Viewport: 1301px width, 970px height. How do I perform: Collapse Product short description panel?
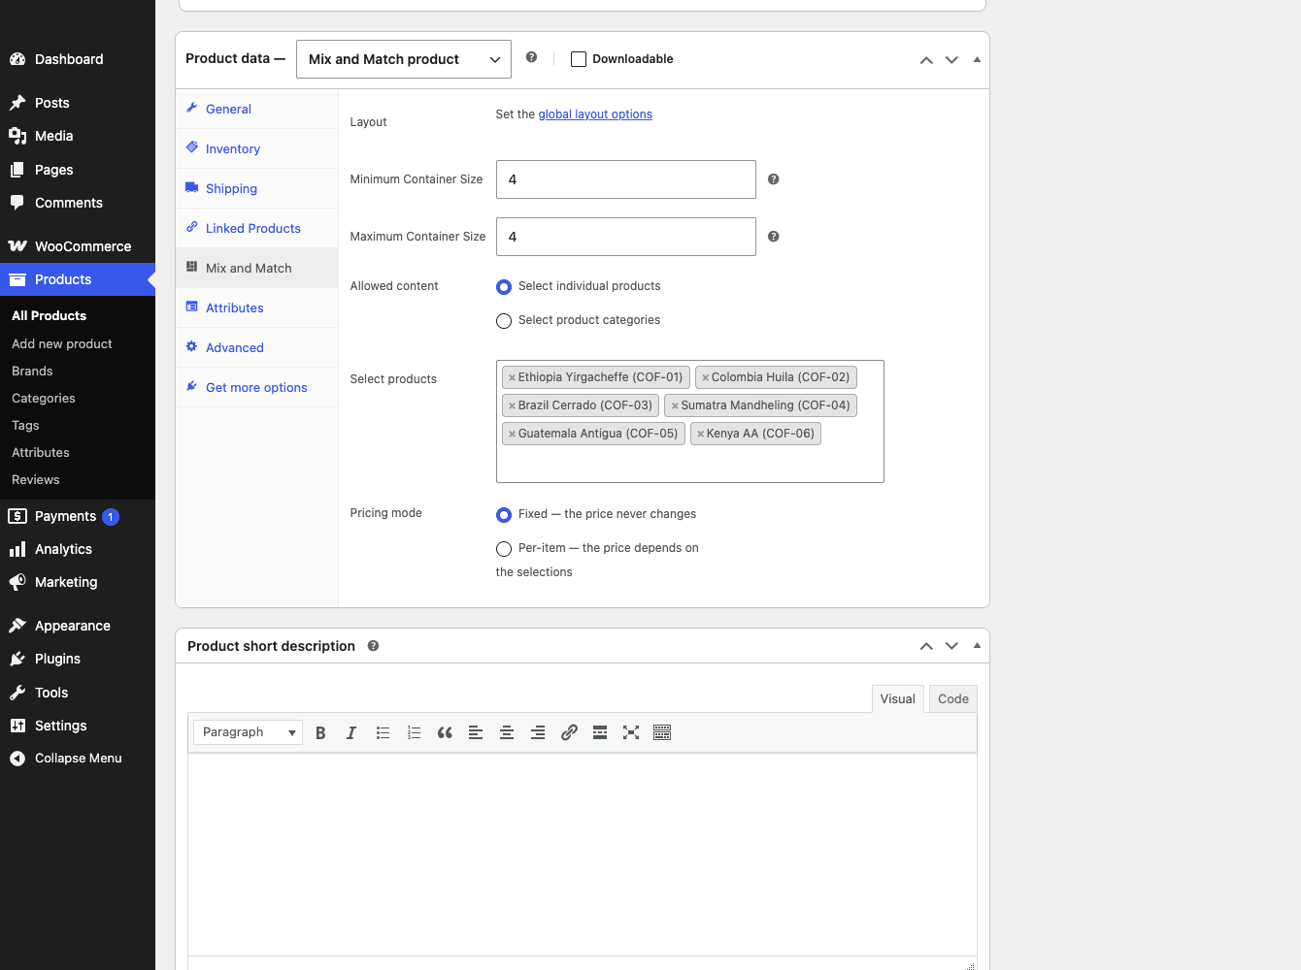point(977,646)
